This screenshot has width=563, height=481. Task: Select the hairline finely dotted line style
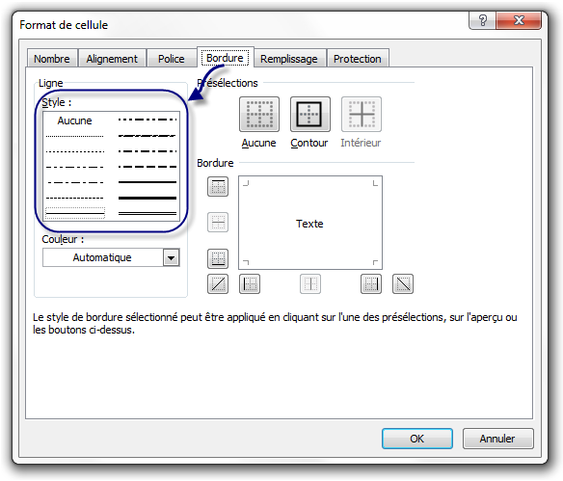tap(74, 137)
